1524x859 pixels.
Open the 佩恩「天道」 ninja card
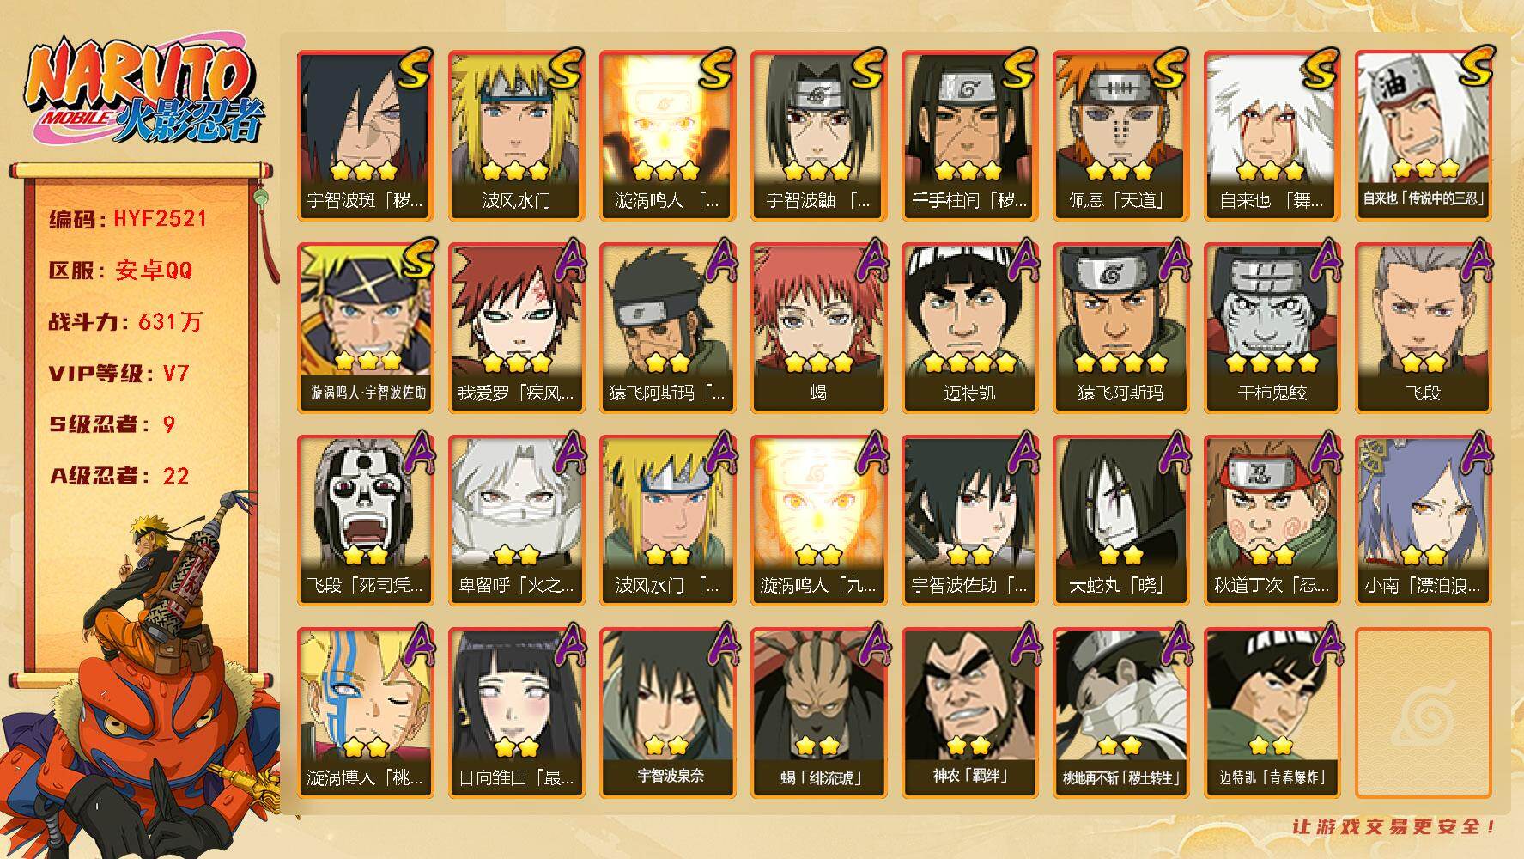(1120, 135)
